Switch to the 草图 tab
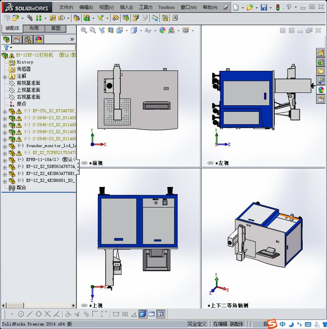 click(56, 28)
